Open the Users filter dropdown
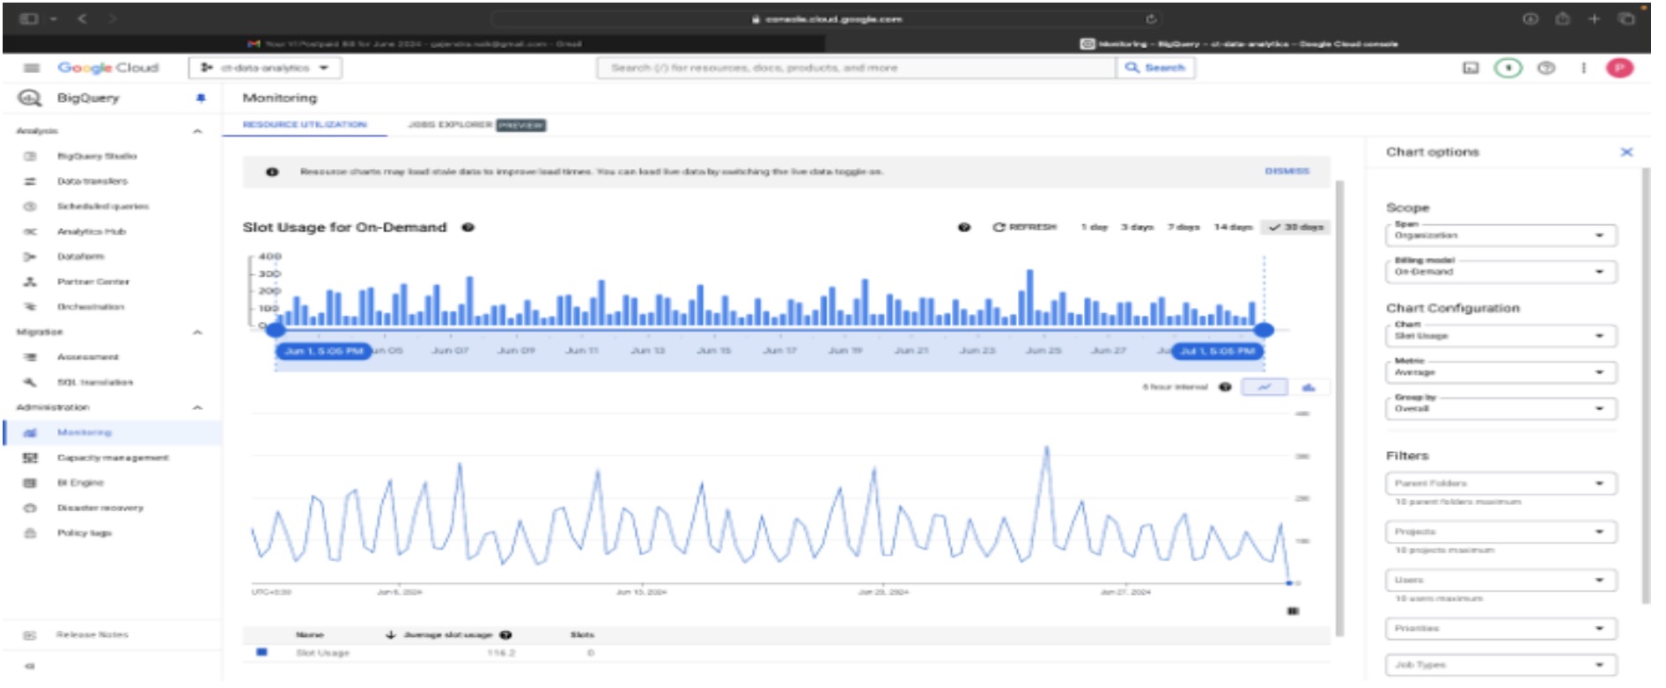1666x688 pixels. (x=1500, y=581)
